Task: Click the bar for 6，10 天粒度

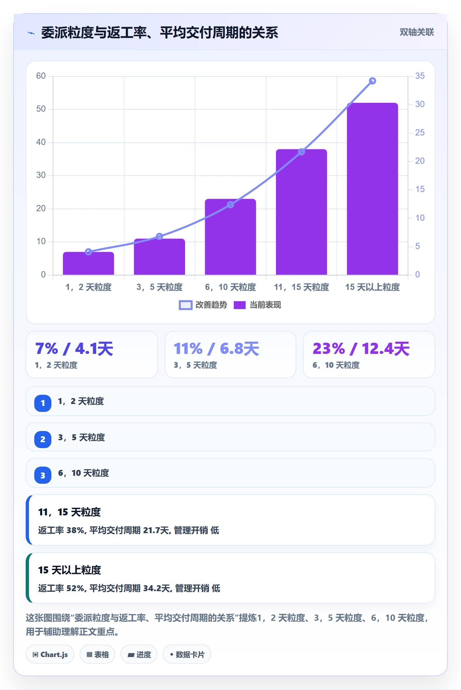Action: pos(230,237)
